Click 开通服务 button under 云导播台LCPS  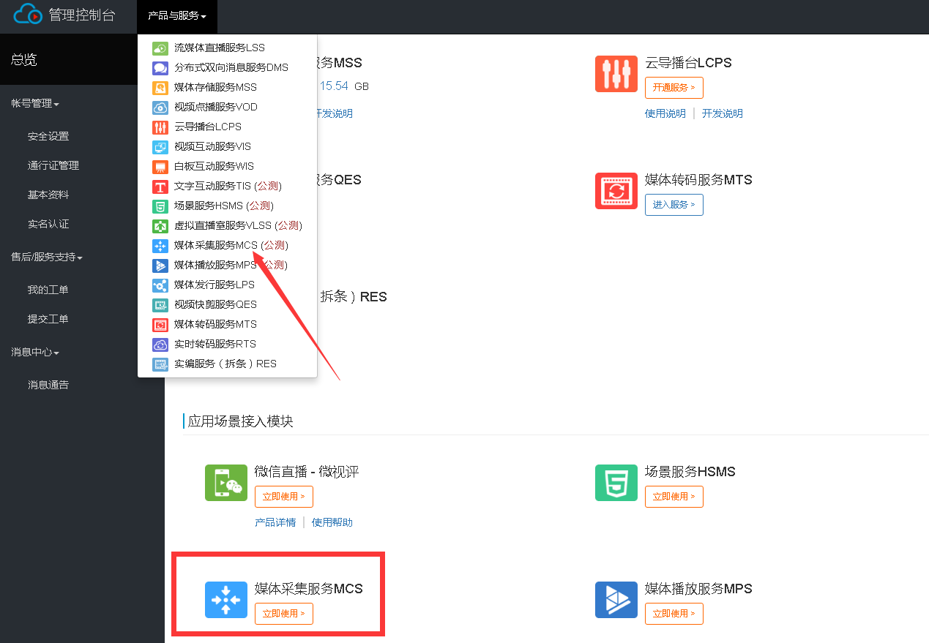point(674,88)
